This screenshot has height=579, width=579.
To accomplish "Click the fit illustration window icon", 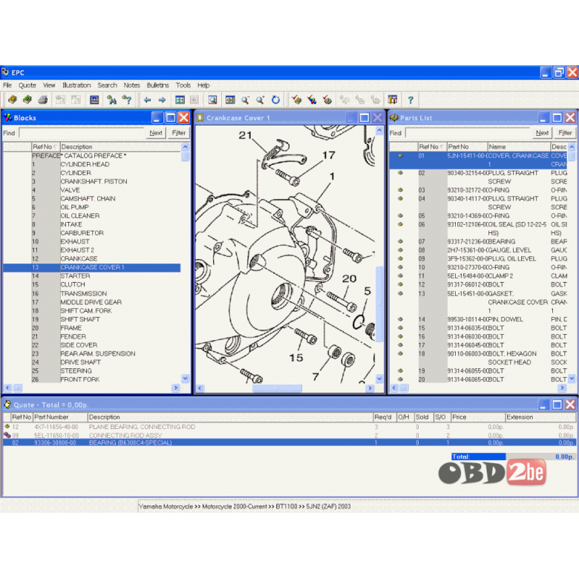I will click(230, 99).
